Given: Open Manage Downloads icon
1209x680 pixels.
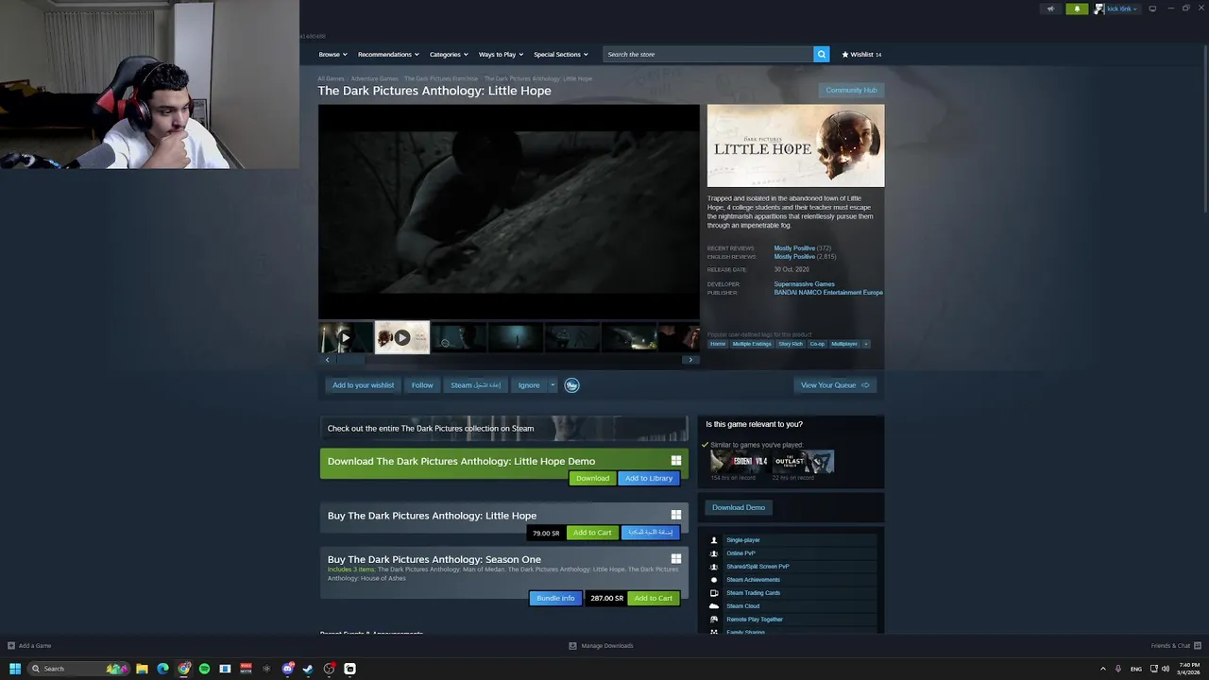Looking at the screenshot, I should click(x=572, y=646).
